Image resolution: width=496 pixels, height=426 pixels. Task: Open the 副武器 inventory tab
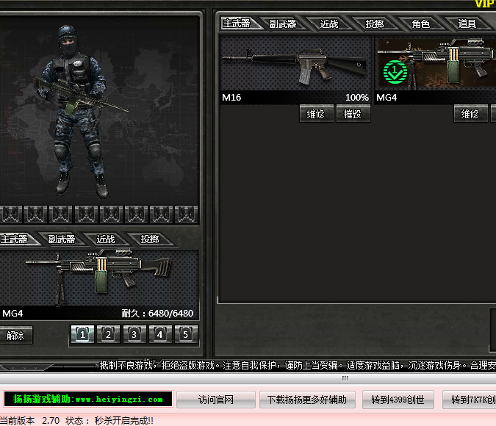click(282, 24)
